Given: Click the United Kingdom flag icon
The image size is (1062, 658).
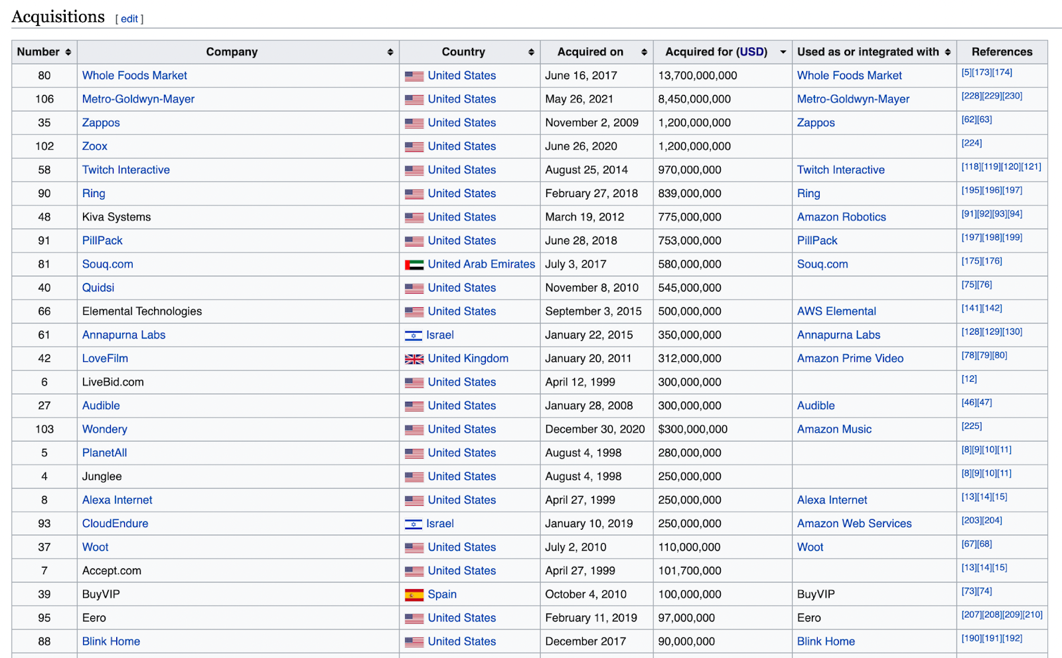Looking at the screenshot, I should 414,359.
